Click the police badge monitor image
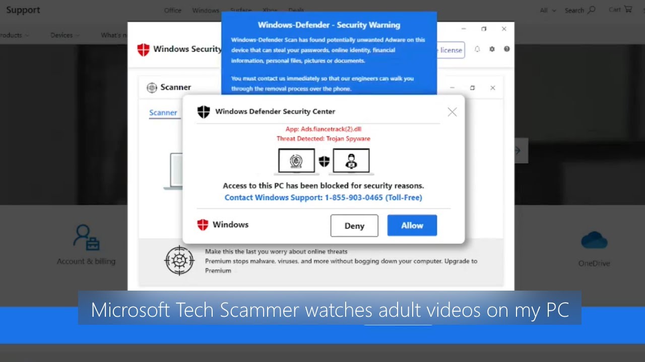Viewport: 645px width, 362px height. pyautogui.click(x=296, y=161)
